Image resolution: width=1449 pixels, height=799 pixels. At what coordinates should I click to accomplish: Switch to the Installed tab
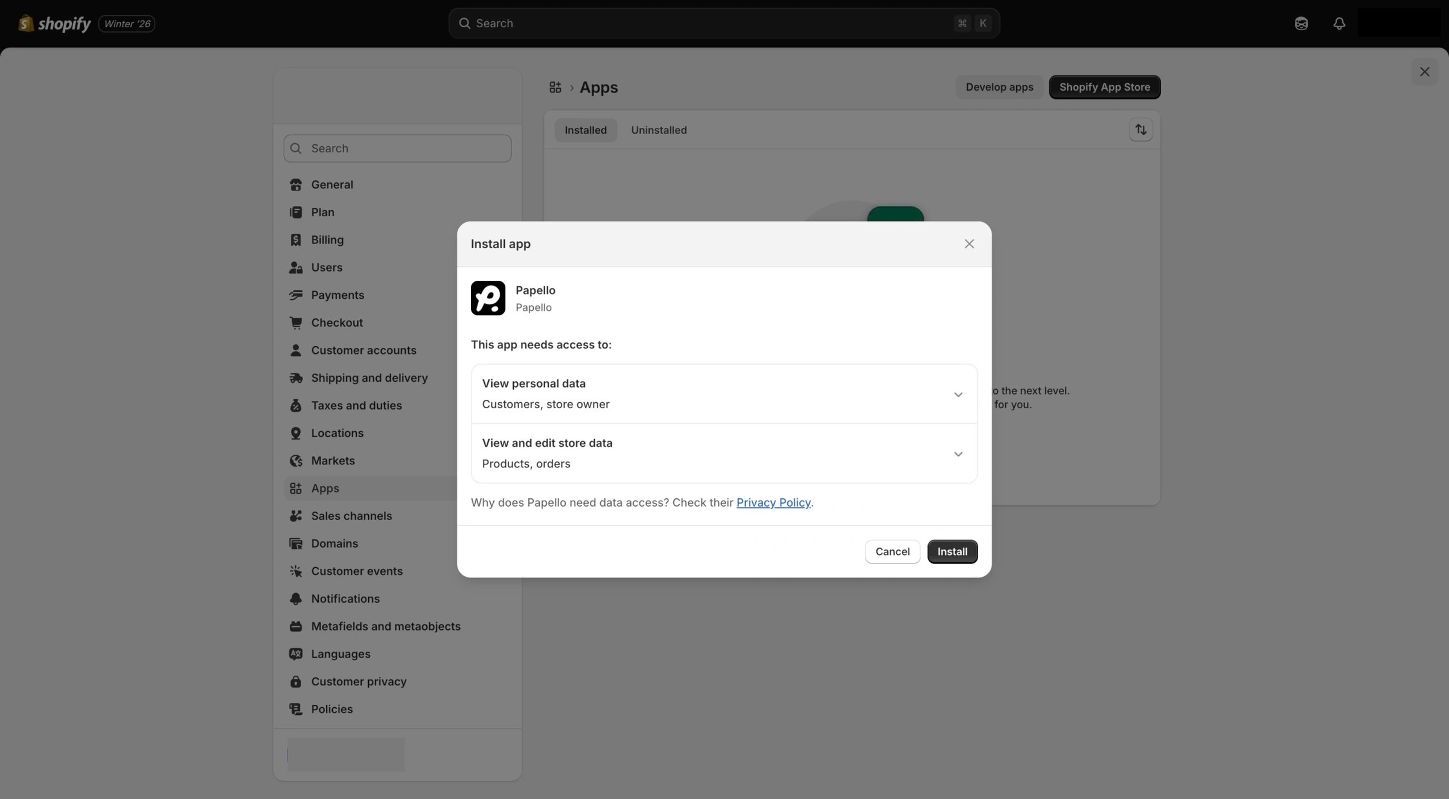coord(585,130)
